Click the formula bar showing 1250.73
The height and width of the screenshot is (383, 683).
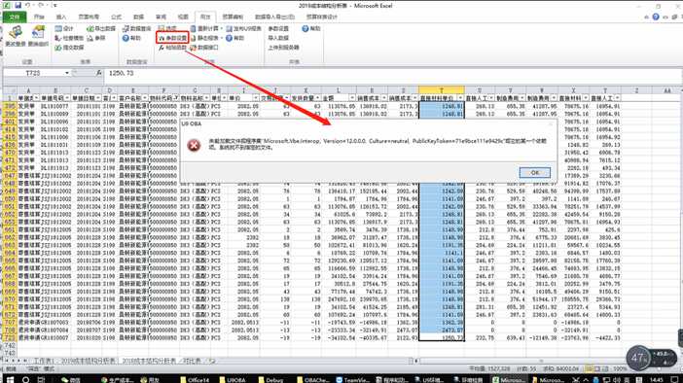(392, 73)
